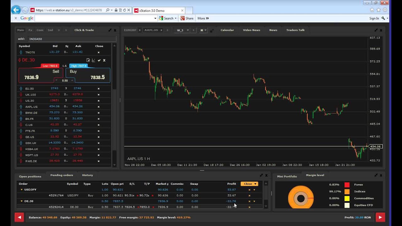
Task: Click the red left arrow in status bar
Action: tap(19, 217)
